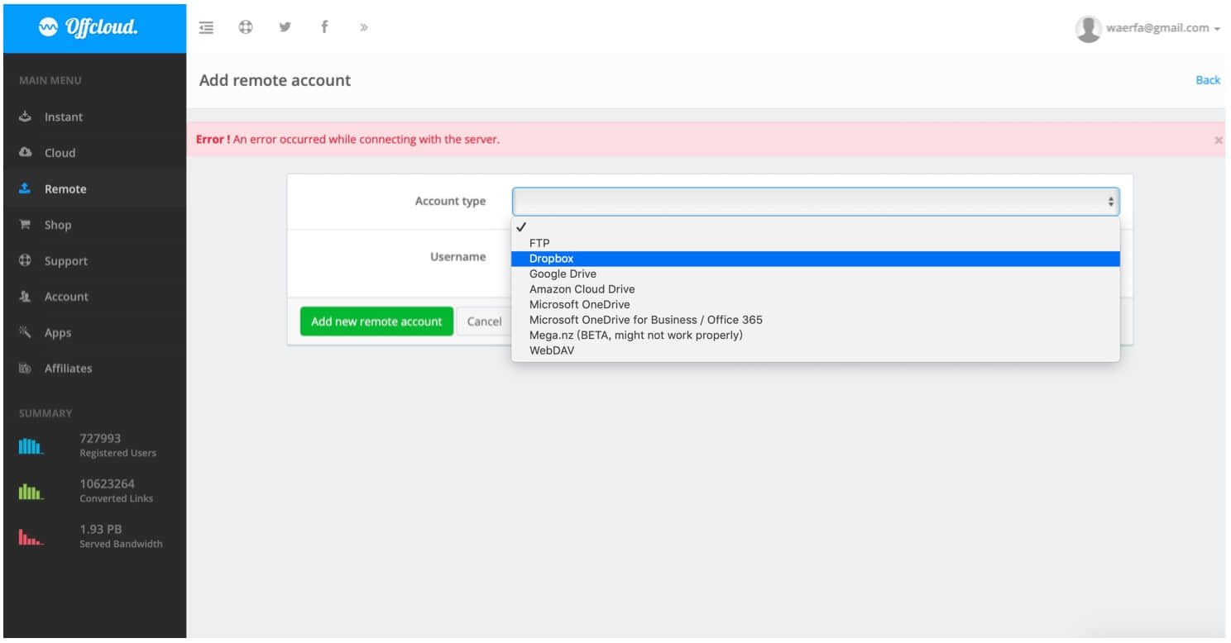Click the Support lifebuoy sidebar icon
The image size is (1231, 643).
click(x=25, y=260)
